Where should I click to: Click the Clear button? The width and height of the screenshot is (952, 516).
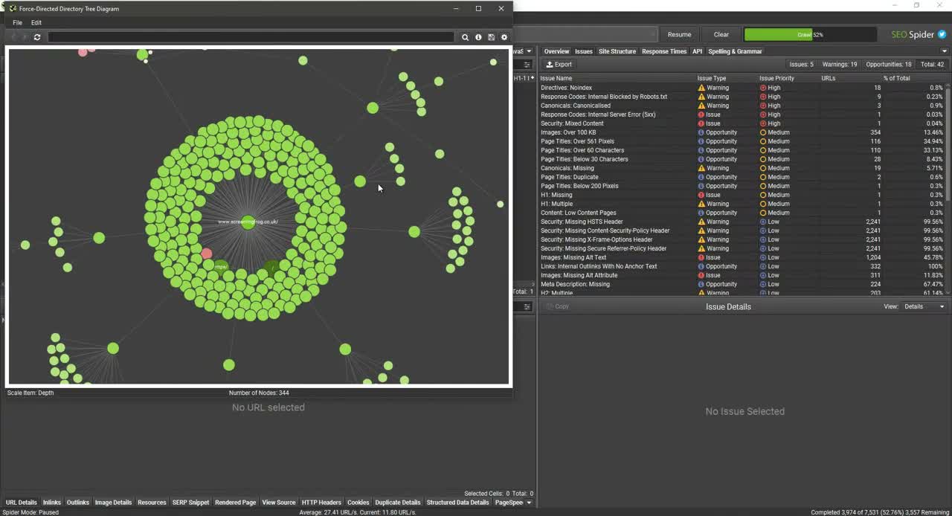721,35
